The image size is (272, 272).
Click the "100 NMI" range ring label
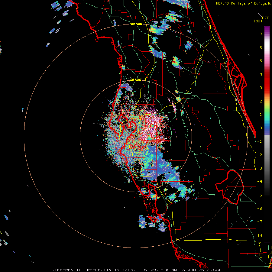click(x=136, y=24)
